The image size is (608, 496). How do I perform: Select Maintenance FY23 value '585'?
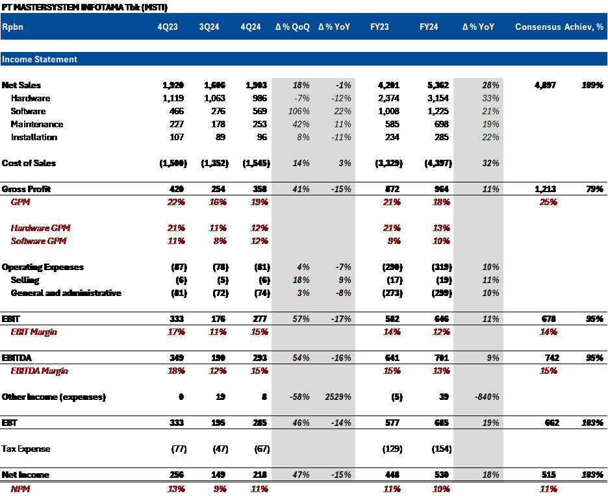coord(392,124)
